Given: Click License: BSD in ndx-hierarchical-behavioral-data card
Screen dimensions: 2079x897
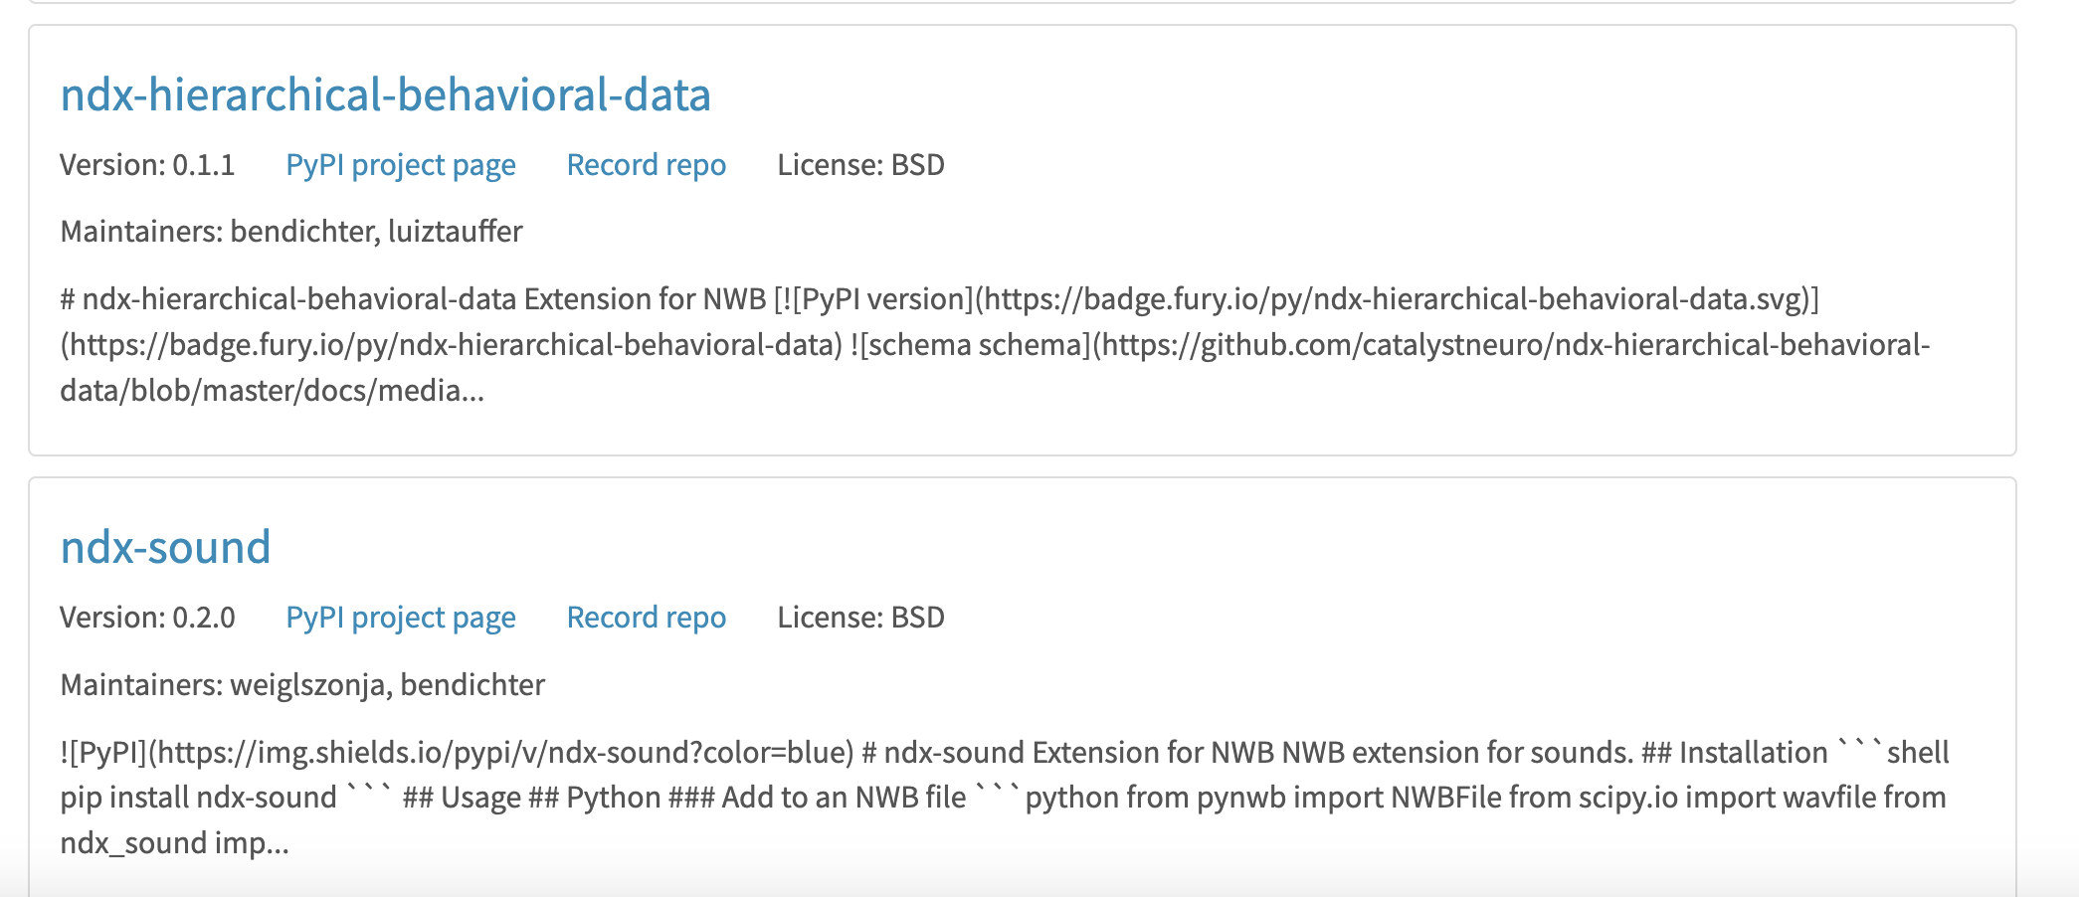Looking at the screenshot, I should click(860, 165).
